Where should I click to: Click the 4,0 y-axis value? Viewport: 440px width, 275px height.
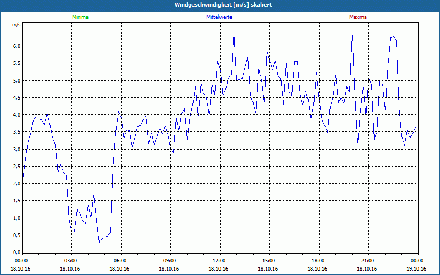(16, 115)
